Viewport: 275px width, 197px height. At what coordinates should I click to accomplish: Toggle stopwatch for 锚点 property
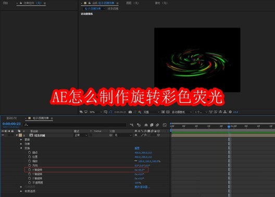click(30, 152)
